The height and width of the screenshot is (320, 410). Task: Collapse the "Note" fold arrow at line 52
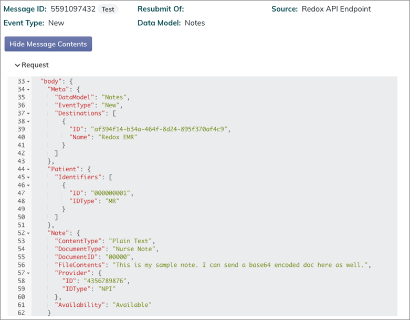click(28, 233)
